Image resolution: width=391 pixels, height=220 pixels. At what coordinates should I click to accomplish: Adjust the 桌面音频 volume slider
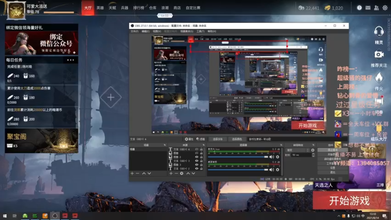pos(238,170)
